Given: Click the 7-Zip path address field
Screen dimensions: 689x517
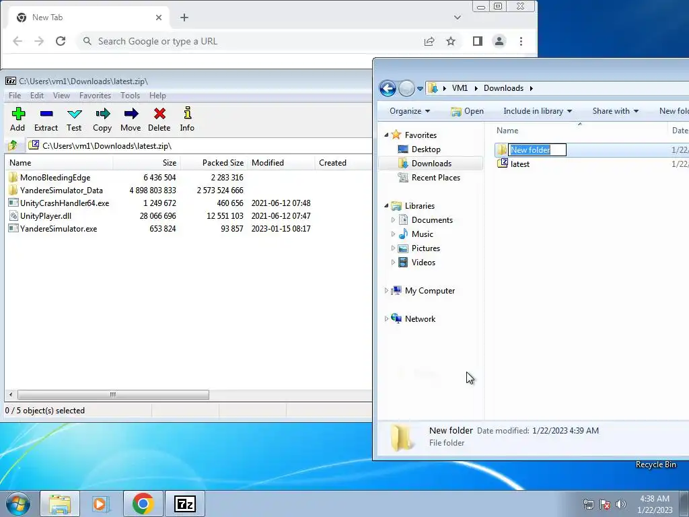Looking at the screenshot, I should 199,145.
